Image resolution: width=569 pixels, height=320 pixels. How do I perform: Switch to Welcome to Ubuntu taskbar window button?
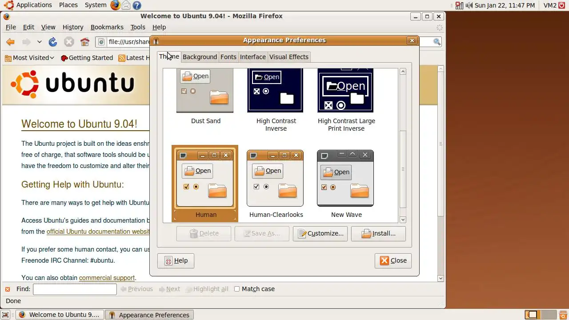[x=59, y=315]
